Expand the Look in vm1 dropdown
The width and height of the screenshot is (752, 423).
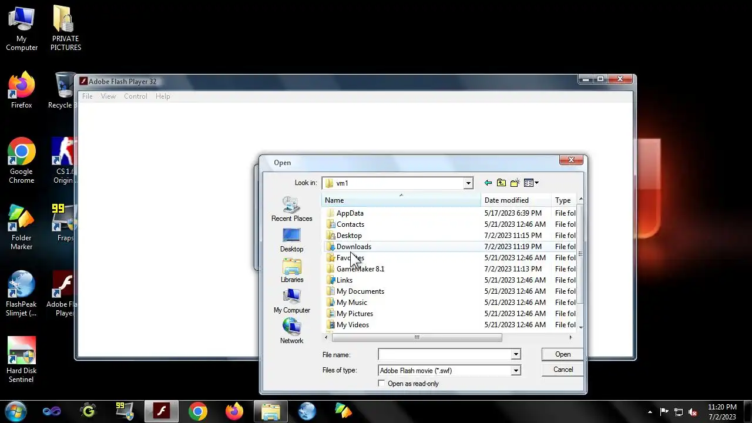(x=468, y=183)
